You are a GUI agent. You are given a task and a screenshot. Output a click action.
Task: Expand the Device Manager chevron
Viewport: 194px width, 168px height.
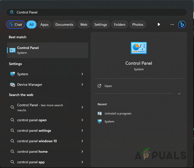click(x=82, y=84)
